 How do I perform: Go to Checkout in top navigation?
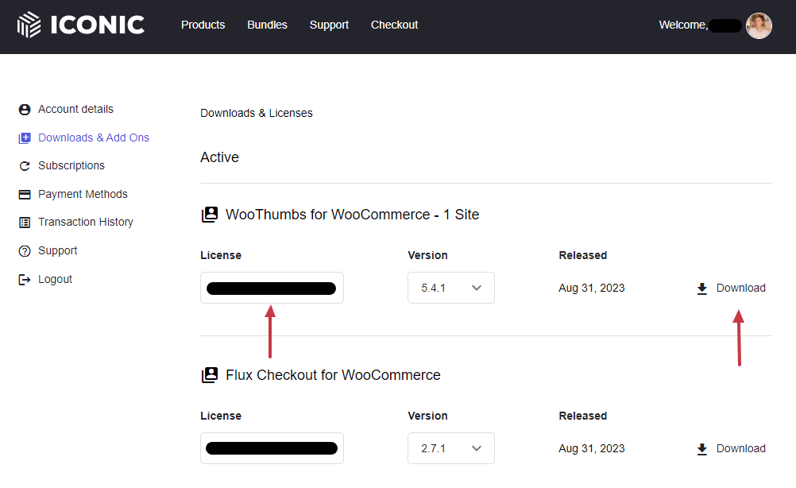pos(394,25)
